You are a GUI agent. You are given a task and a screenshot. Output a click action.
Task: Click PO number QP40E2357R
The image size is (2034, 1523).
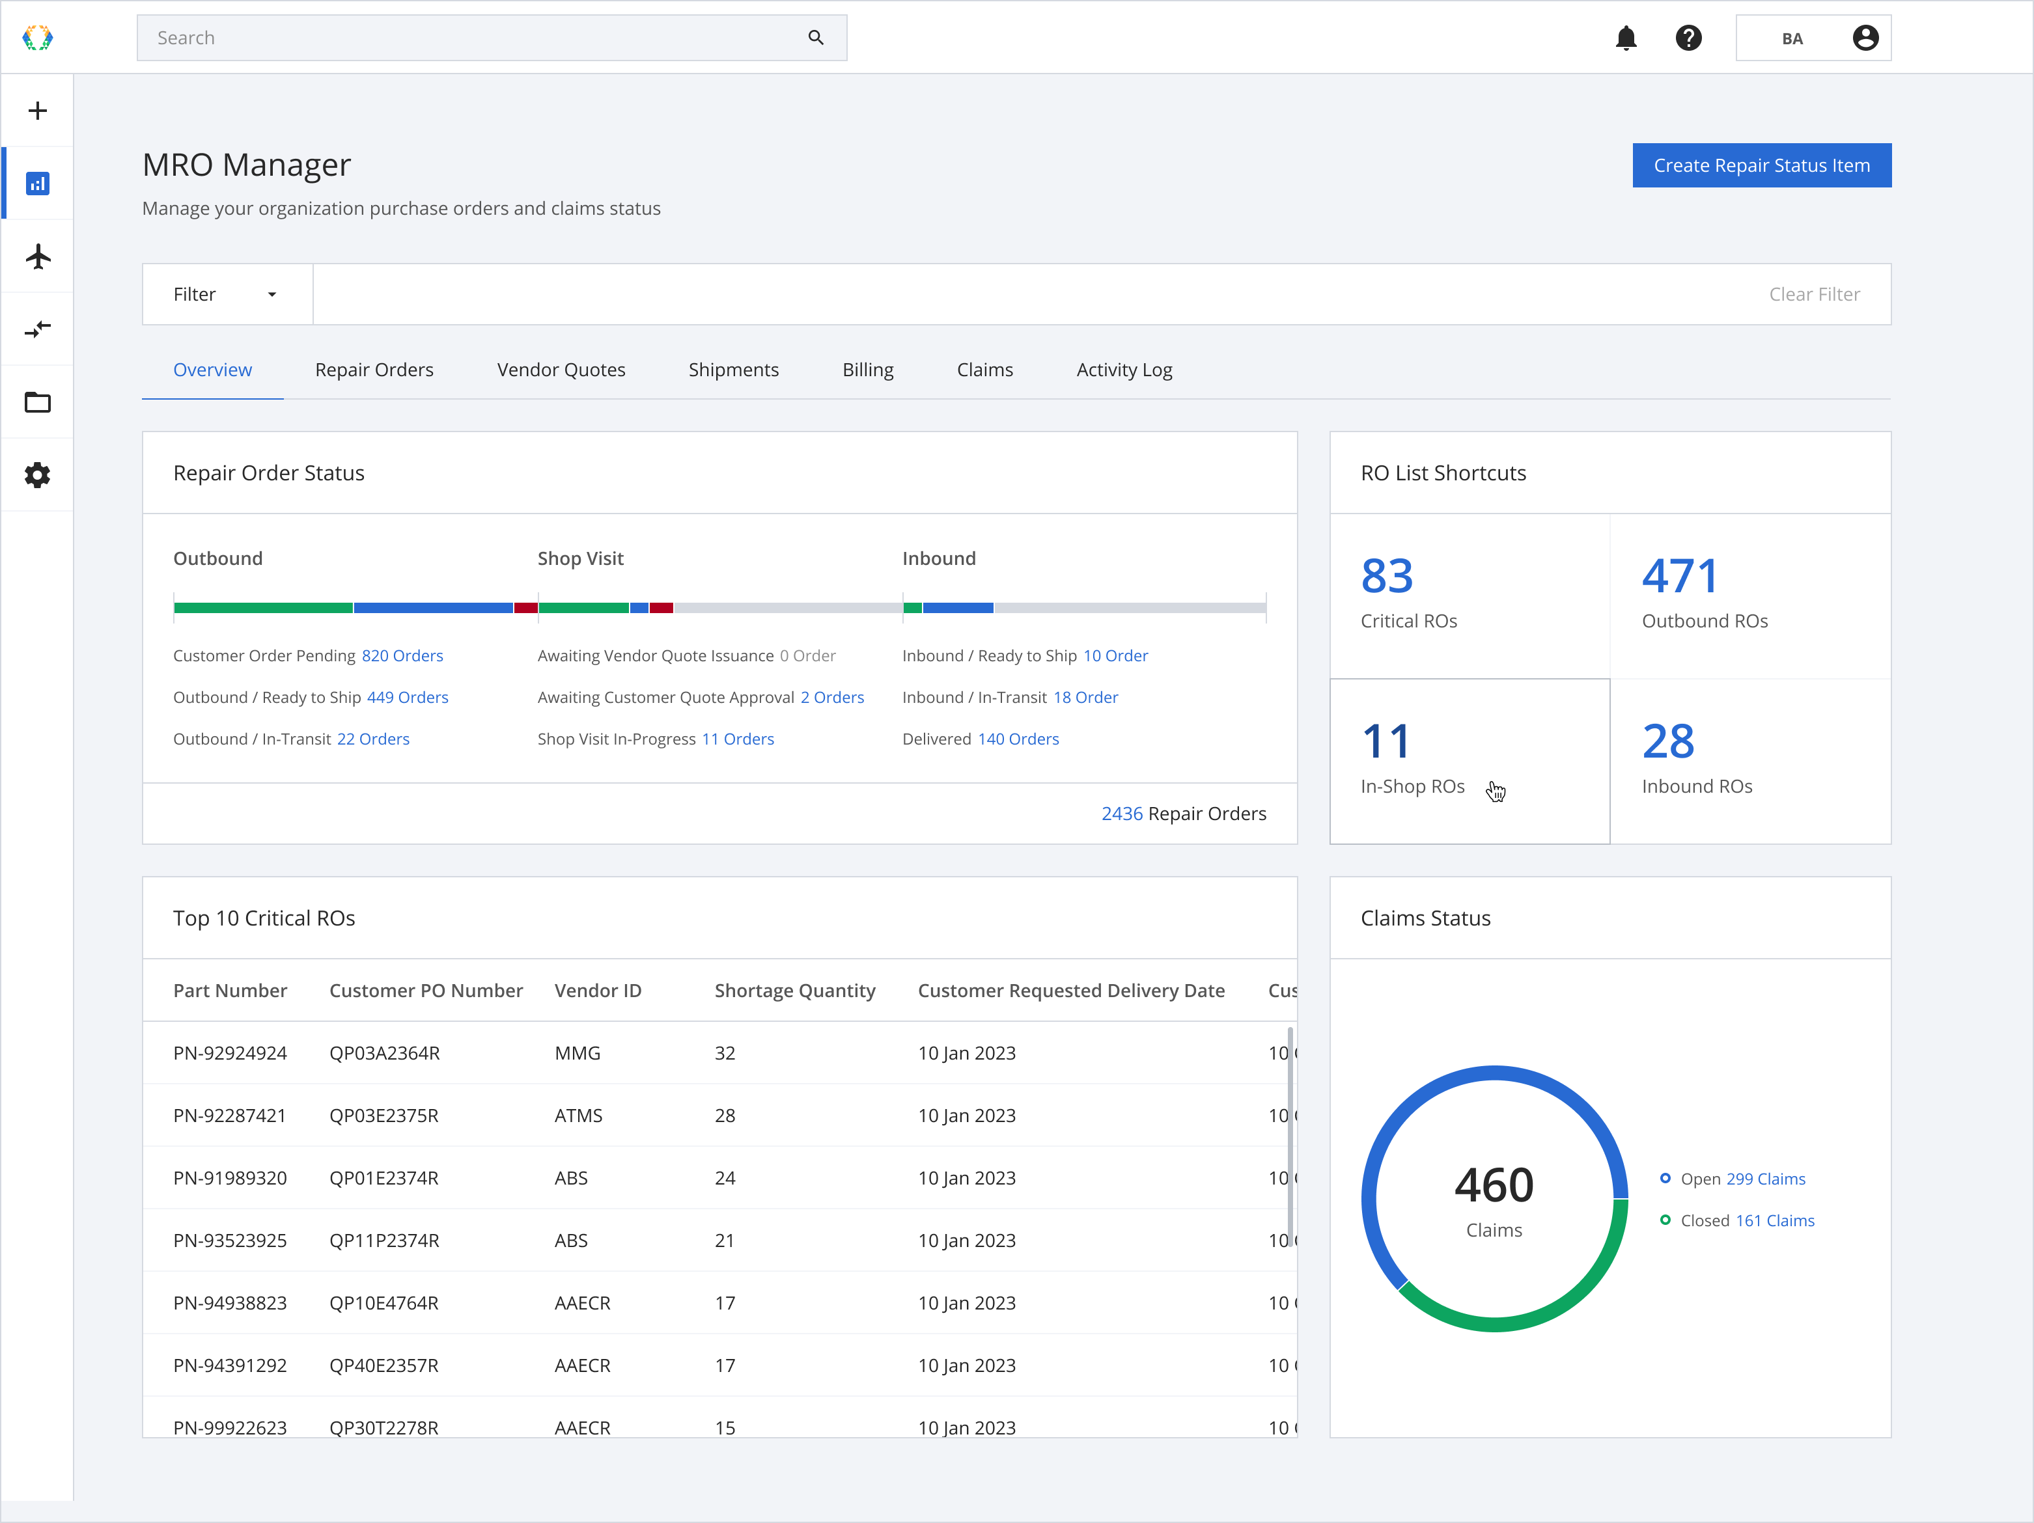(383, 1366)
